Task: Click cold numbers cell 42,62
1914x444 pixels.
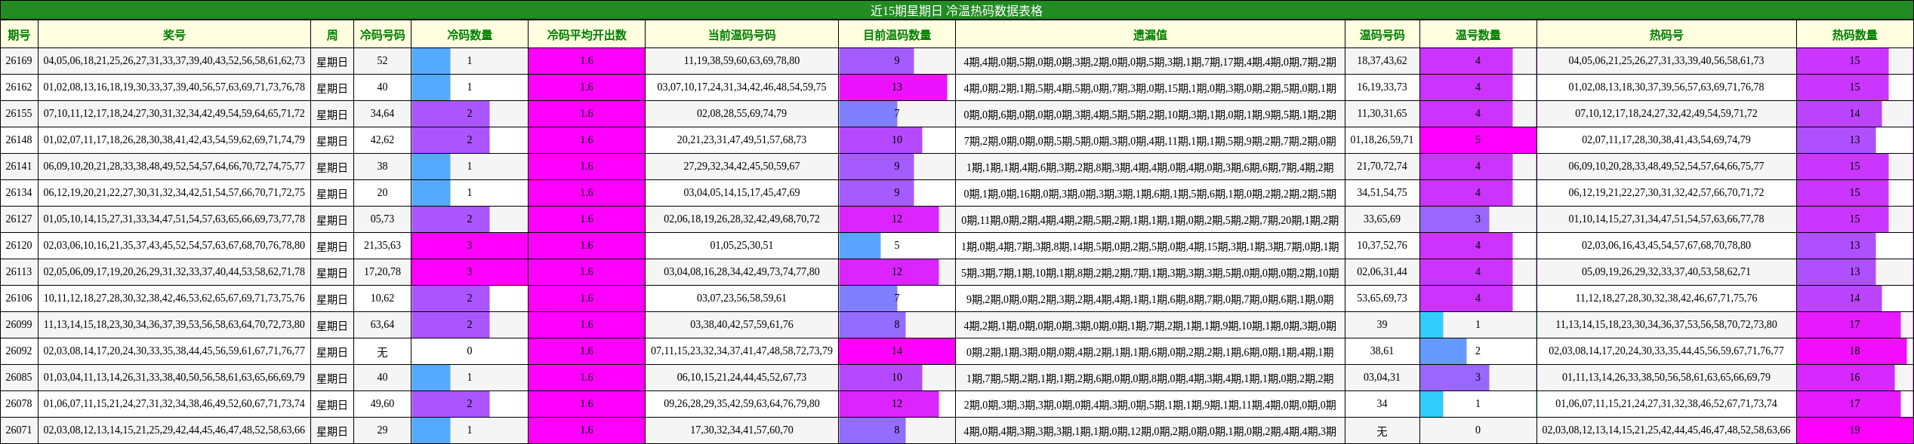Action: coord(382,140)
